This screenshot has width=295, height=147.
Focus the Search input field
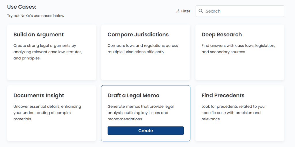(x=240, y=11)
